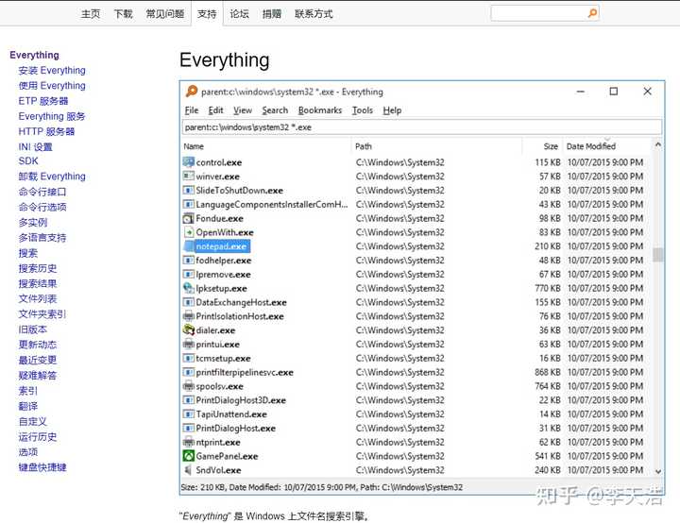Click the printfilterpipelinesvc.exe file icon
The height and width of the screenshot is (523, 680).
point(188,372)
